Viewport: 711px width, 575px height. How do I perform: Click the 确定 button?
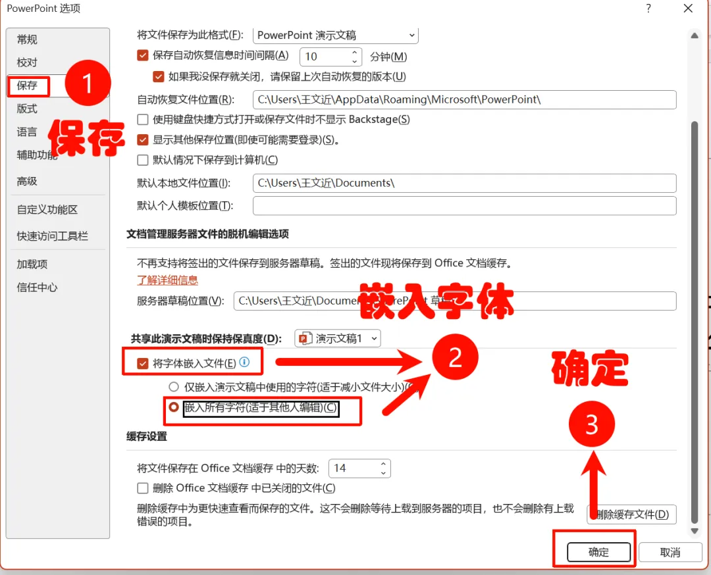click(599, 553)
